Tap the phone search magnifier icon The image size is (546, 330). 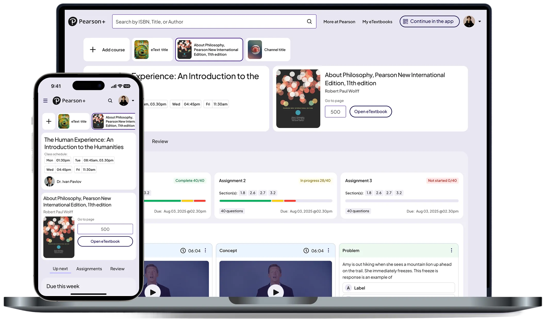point(110,101)
